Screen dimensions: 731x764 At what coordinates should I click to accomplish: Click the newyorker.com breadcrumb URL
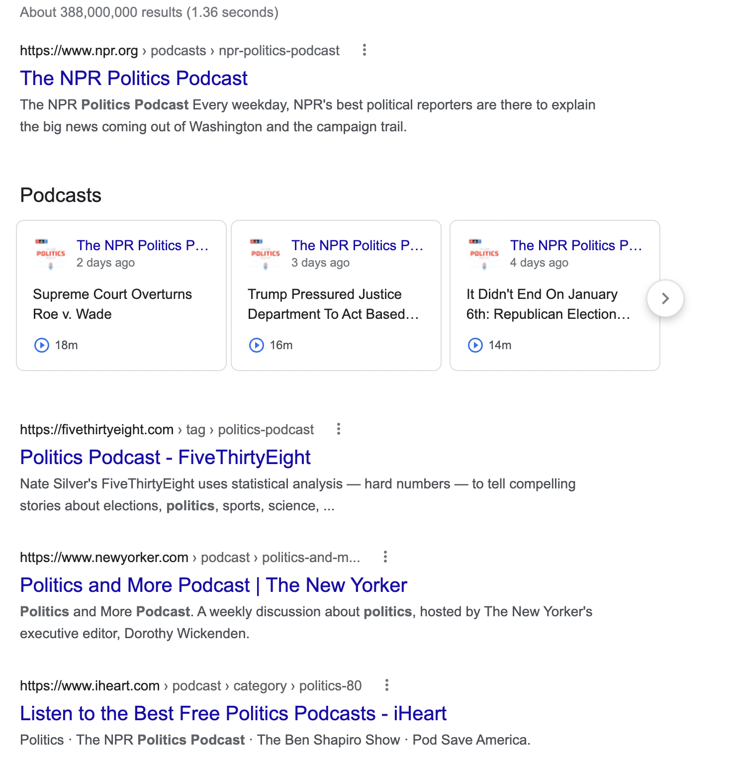click(x=190, y=557)
